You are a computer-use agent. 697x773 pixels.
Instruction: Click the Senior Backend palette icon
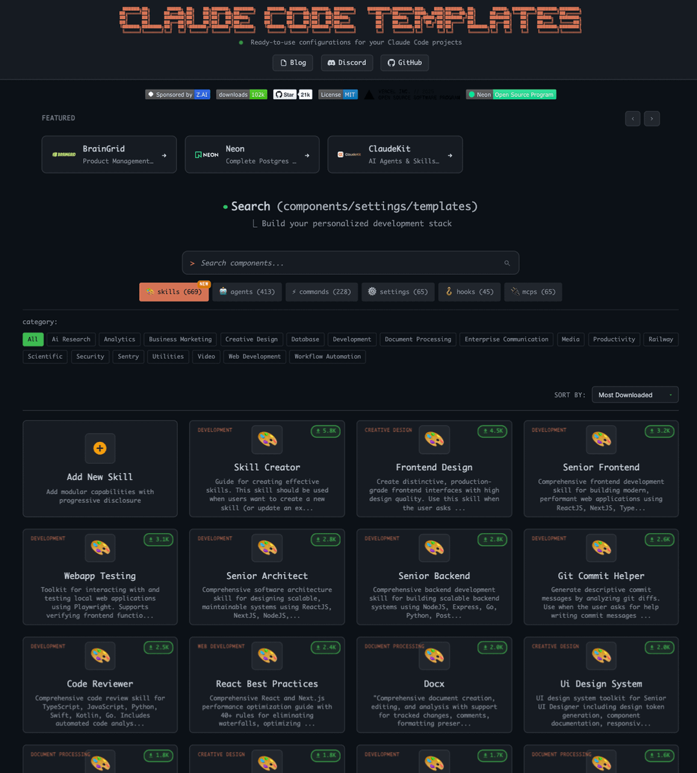[x=434, y=548]
